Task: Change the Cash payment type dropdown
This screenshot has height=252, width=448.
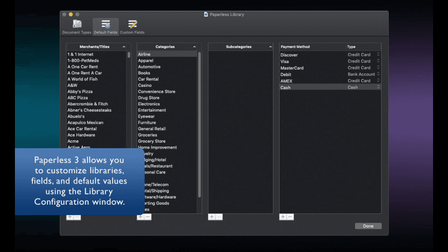Action: point(364,87)
